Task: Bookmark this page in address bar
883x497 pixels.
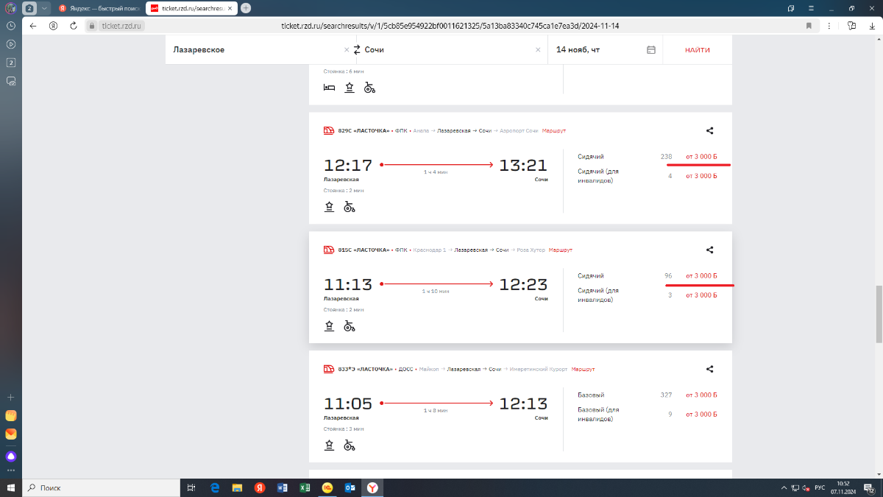Action: click(x=809, y=26)
